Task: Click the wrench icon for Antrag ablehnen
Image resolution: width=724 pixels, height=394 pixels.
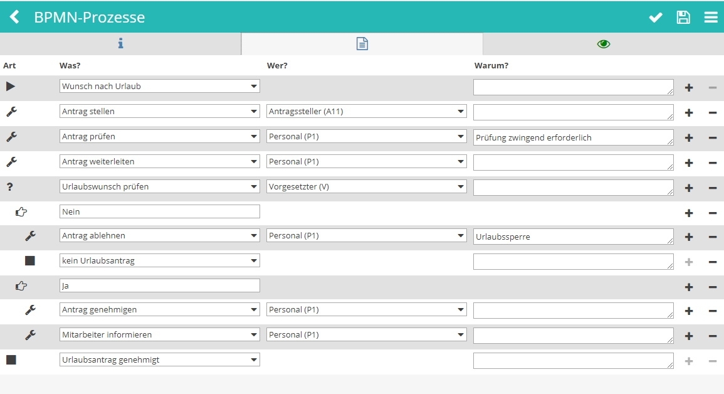Action: point(30,235)
